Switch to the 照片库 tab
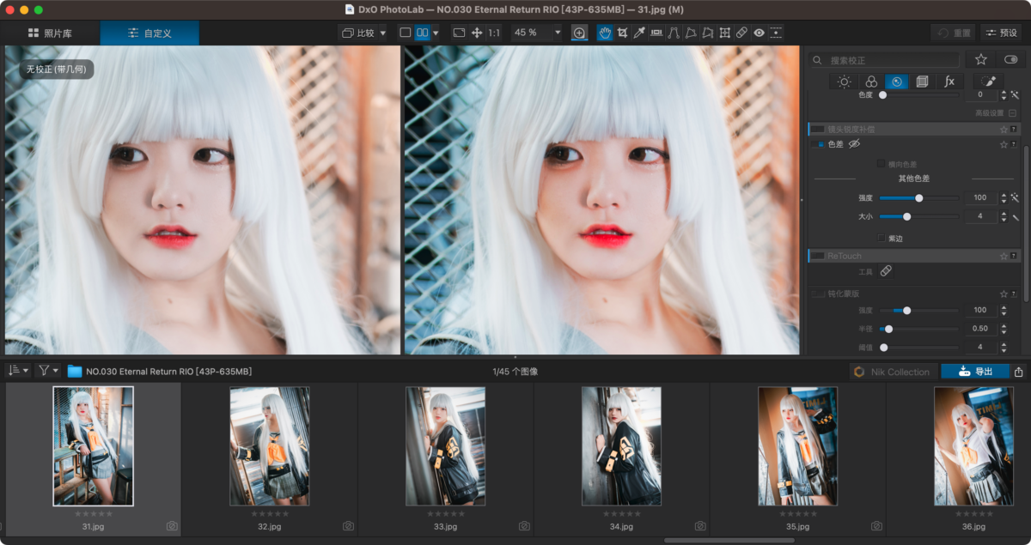 pyautogui.click(x=50, y=33)
